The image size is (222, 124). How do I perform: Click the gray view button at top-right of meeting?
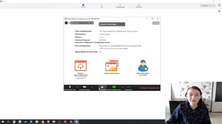(156, 23)
